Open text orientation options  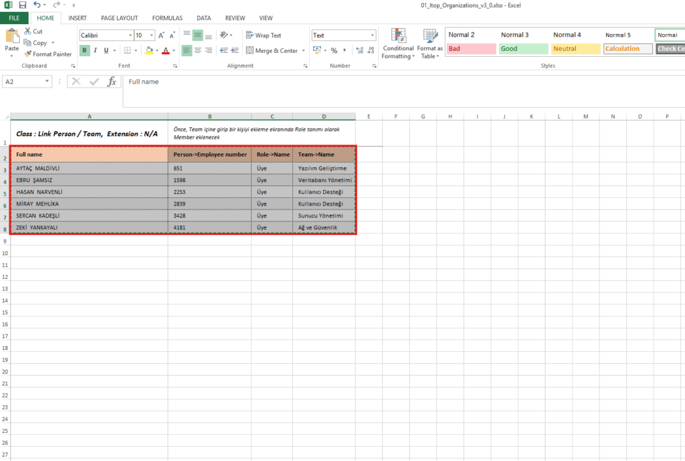click(226, 35)
